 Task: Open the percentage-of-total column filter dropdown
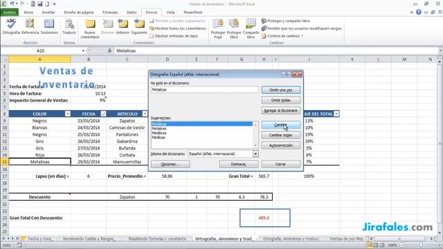tap(336, 113)
